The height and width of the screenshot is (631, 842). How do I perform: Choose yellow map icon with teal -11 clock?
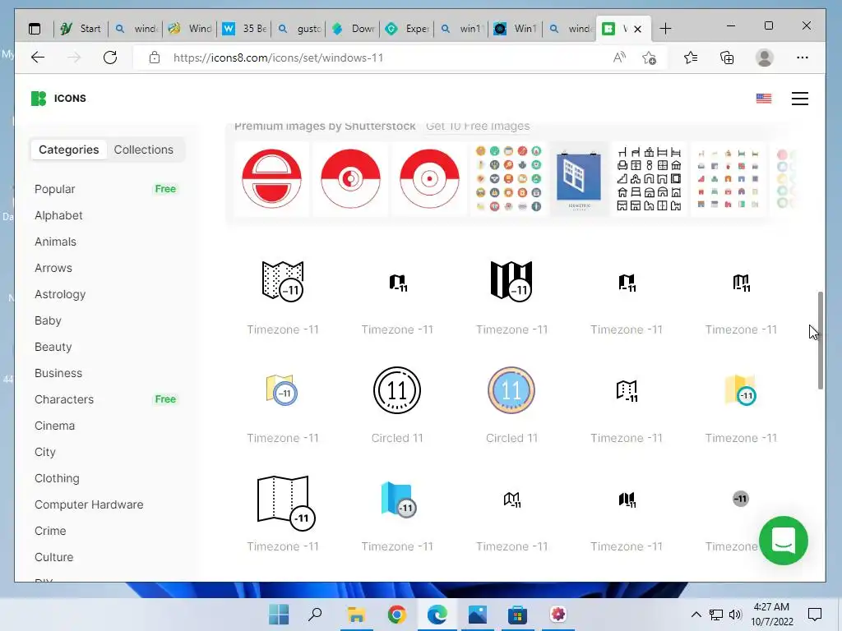click(741, 390)
